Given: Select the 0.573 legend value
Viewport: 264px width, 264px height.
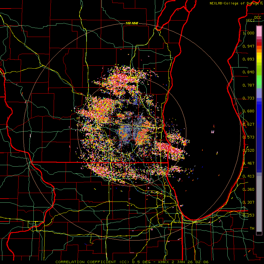Looking at the screenshot, I should tap(248, 137).
